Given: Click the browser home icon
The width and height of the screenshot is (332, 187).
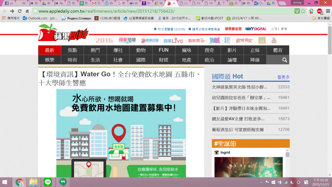Looking at the screenshot, I should pos(27,11).
